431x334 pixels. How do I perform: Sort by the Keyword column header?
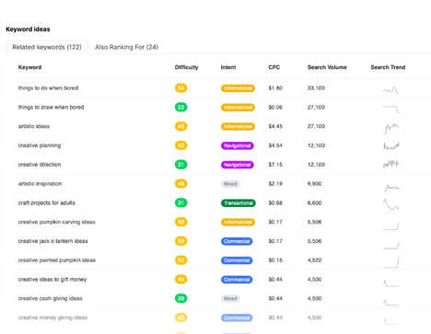click(x=29, y=67)
